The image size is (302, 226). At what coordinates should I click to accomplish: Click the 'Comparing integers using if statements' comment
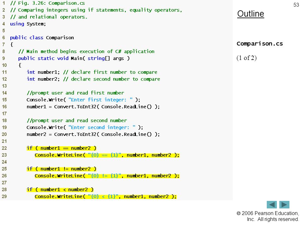(96, 10)
